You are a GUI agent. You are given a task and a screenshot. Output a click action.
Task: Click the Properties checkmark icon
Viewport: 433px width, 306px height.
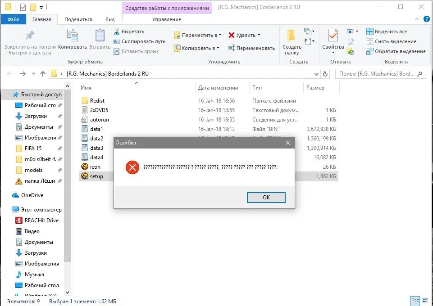(333, 36)
